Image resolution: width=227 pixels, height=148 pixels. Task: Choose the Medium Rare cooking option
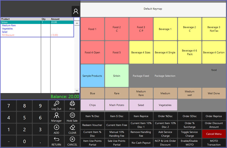141,93
